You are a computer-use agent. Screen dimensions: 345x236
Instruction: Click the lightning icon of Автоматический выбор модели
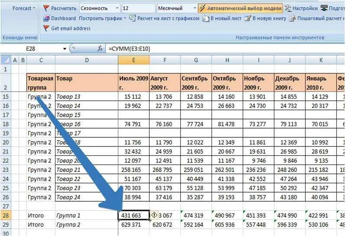click(203, 8)
